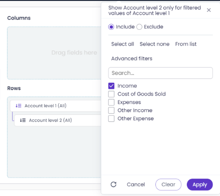Click Select none

tap(154, 44)
